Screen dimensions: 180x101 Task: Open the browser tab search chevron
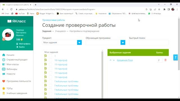[159, 4]
